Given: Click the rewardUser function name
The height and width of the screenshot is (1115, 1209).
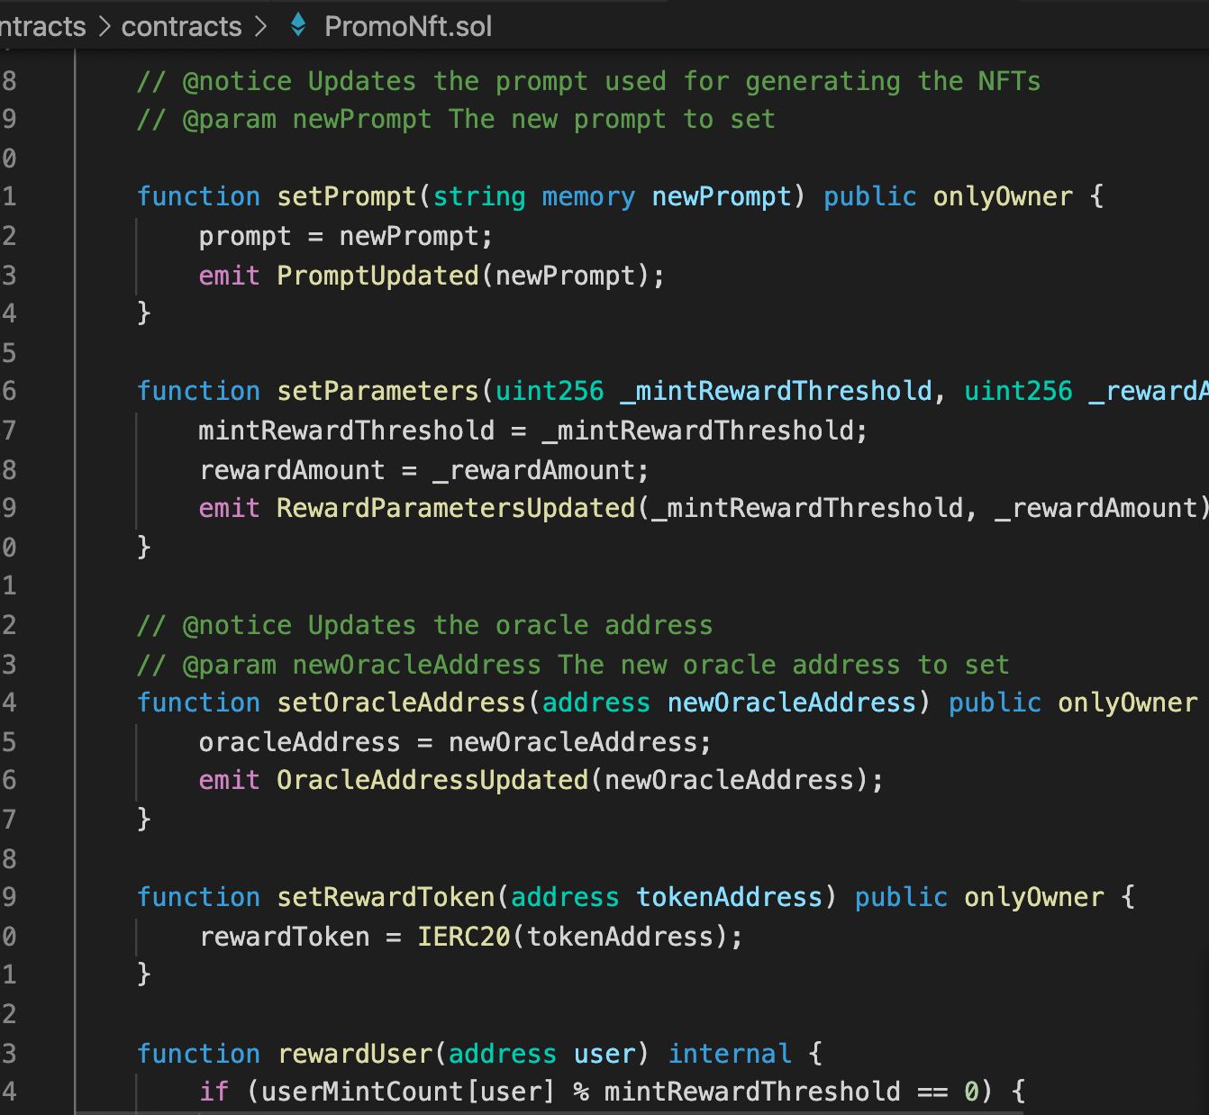Looking at the screenshot, I should (356, 1054).
